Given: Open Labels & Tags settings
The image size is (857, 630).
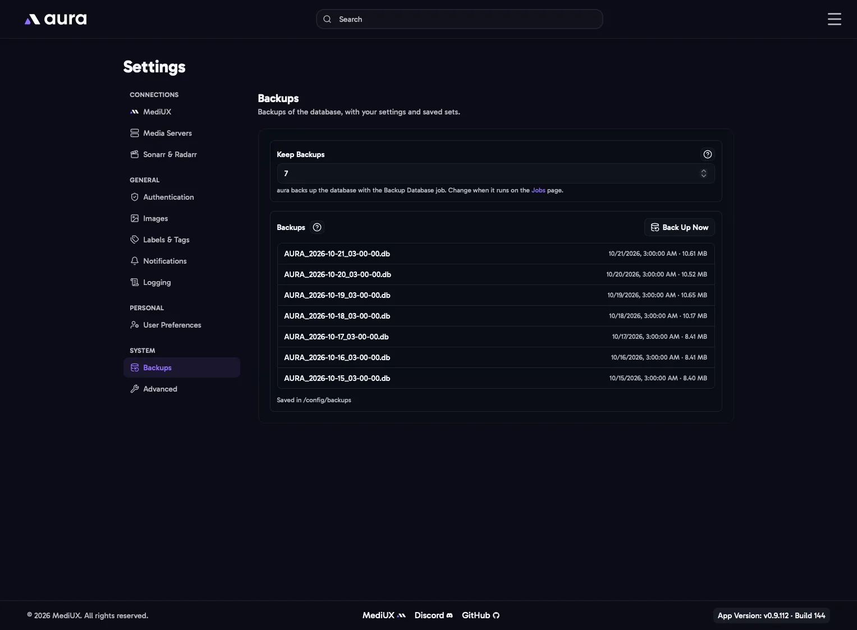Looking at the screenshot, I should pos(182,240).
